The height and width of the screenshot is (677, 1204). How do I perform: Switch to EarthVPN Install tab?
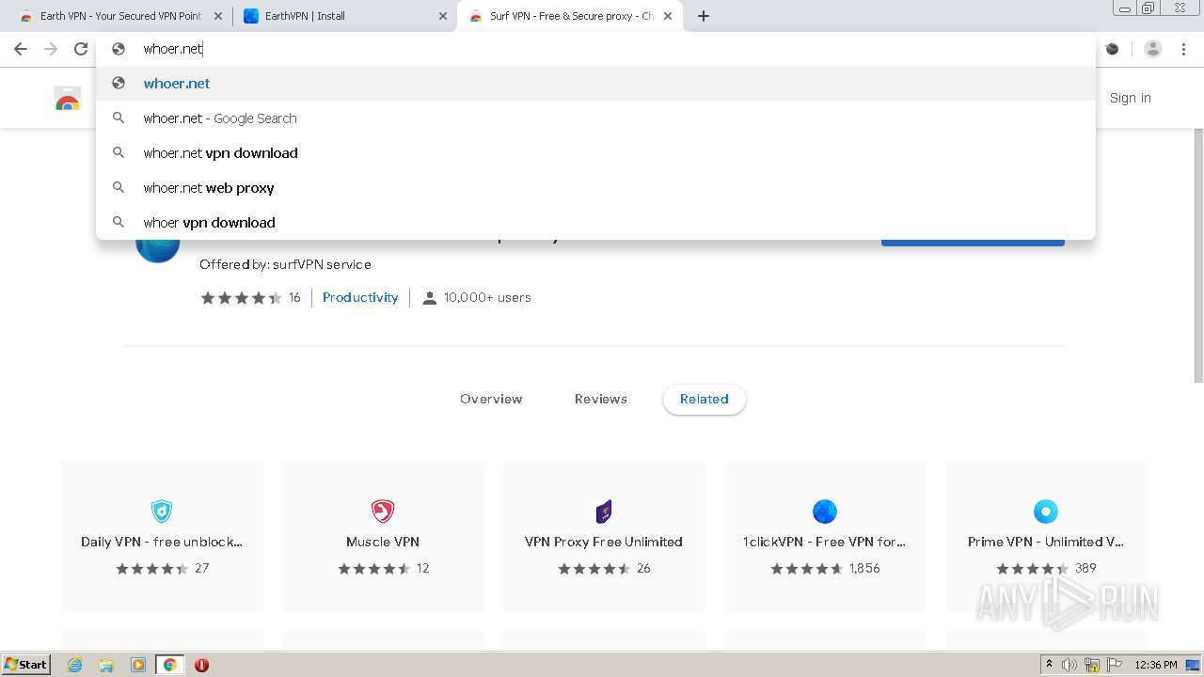pyautogui.click(x=344, y=16)
